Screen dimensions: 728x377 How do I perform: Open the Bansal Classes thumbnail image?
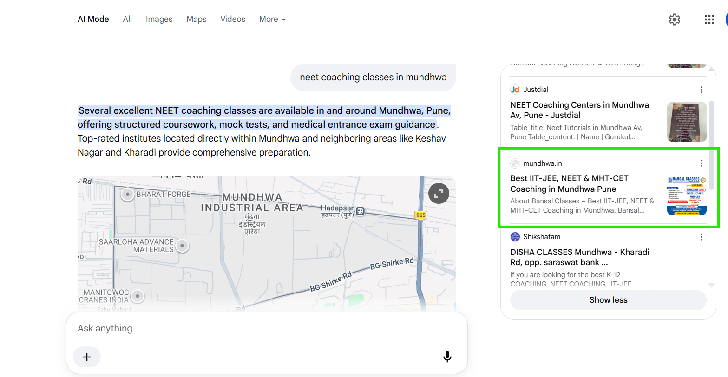click(x=687, y=195)
